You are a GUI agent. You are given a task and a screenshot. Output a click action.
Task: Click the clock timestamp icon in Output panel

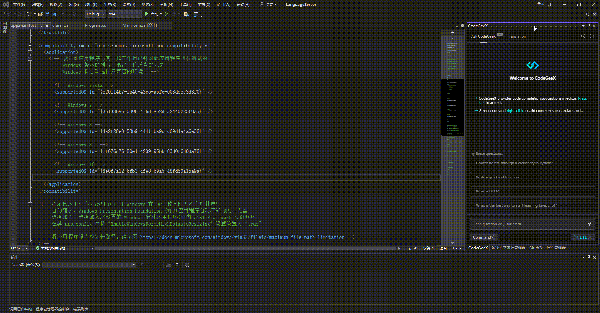187,265
